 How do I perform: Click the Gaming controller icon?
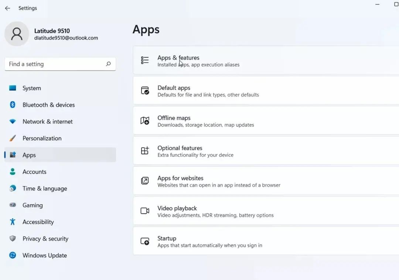13,205
